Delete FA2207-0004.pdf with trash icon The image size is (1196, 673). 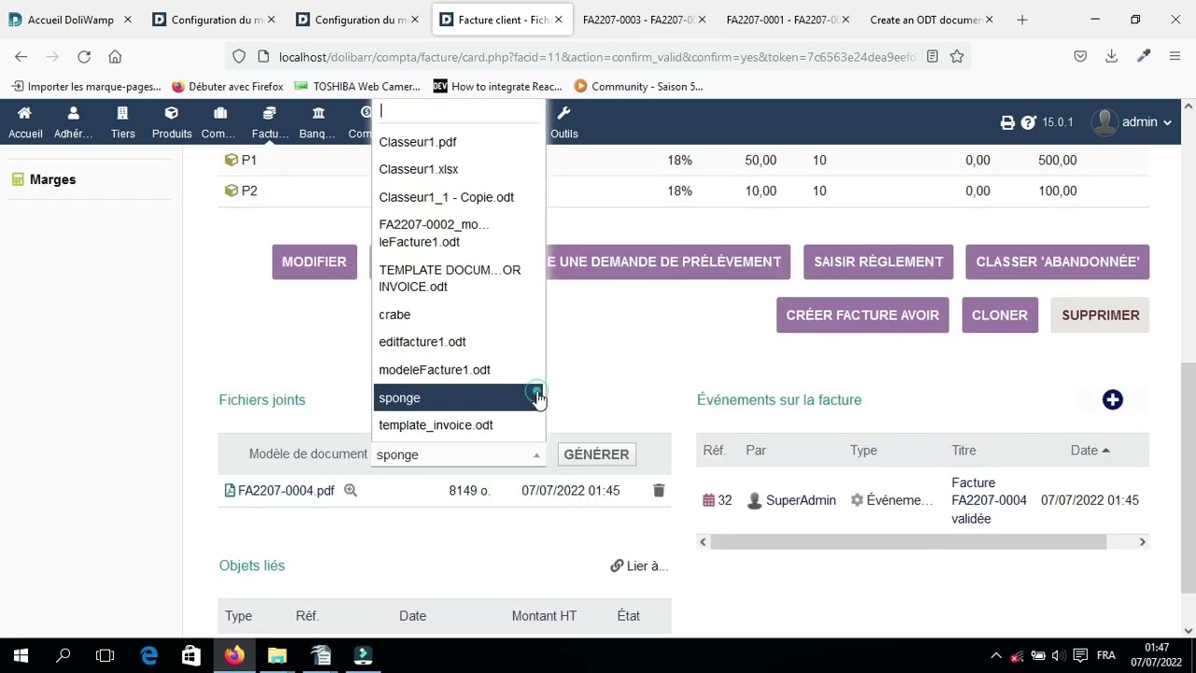[x=659, y=490]
